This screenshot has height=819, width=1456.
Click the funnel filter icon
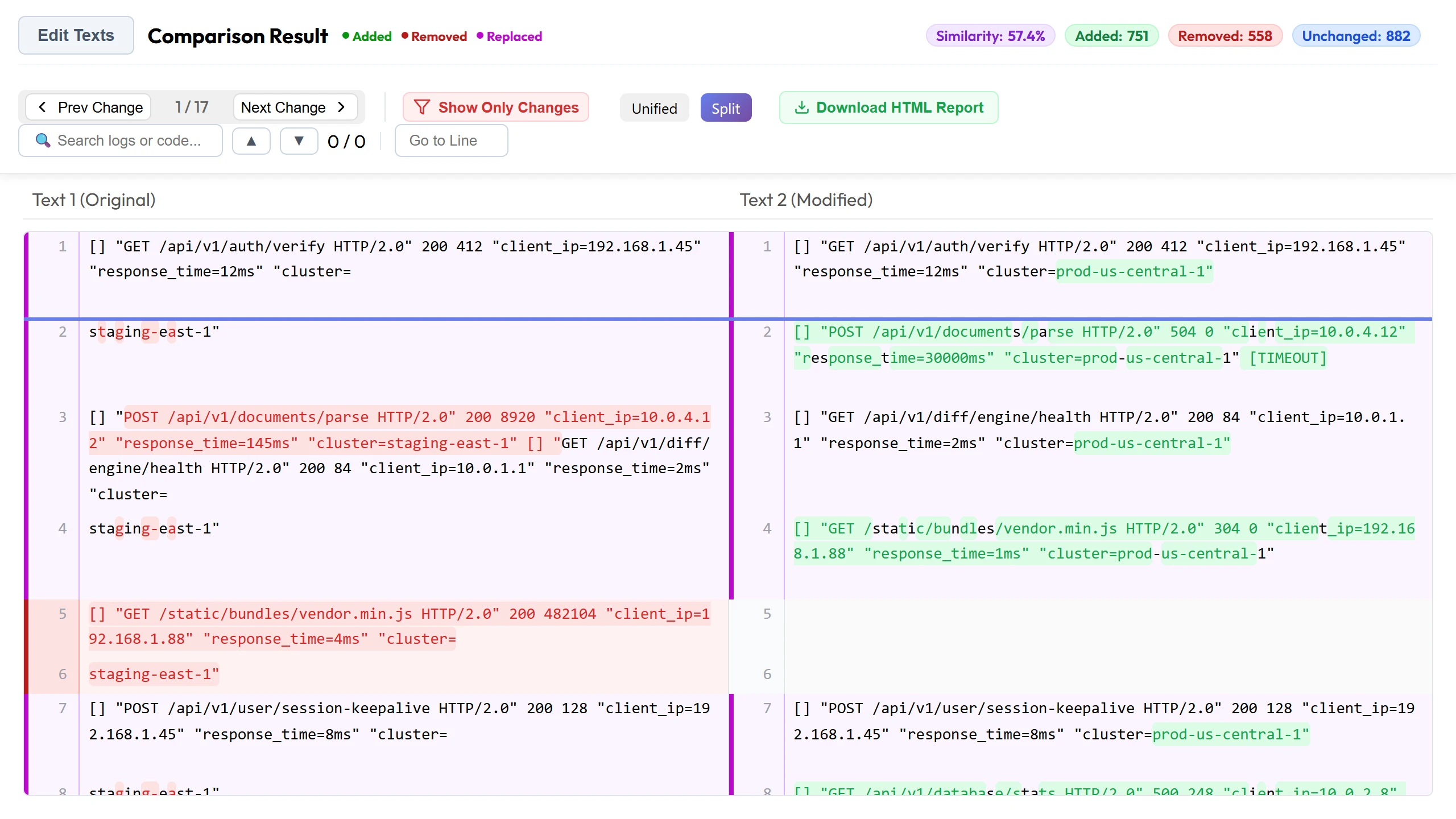coord(422,107)
